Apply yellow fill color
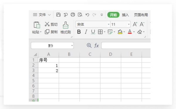176x109 pixels. click(120, 32)
